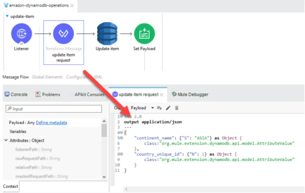Image resolution: width=305 pixels, height=193 pixels.
Task: Select the Set Payload component icon
Action: pos(144,33)
